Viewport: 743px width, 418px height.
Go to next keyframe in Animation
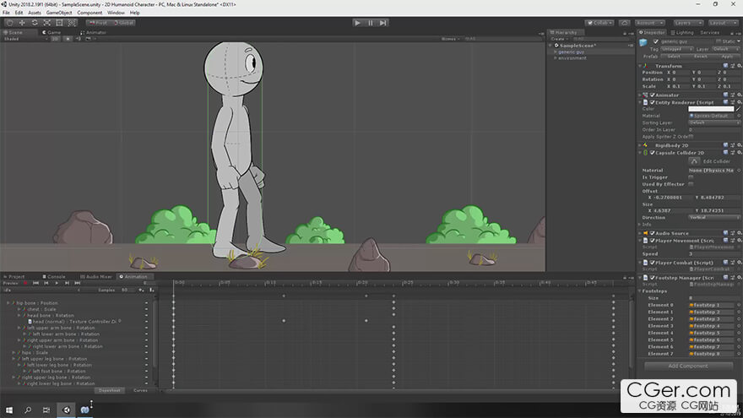pyautogui.click(x=68, y=283)
